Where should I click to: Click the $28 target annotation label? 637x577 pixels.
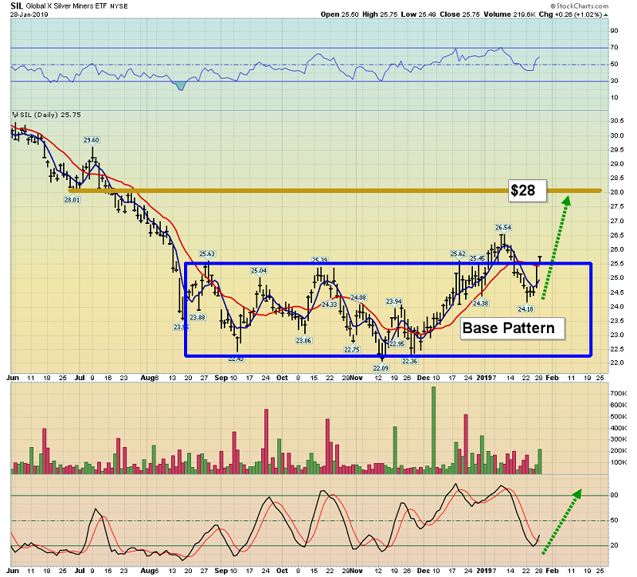click(x=527, y=190)
